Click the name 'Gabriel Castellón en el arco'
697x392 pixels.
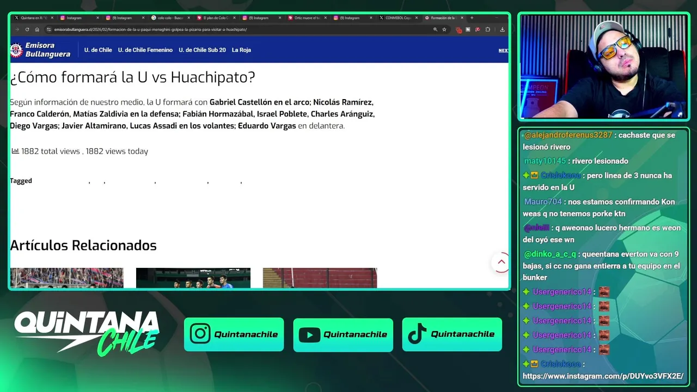point(259,102)
